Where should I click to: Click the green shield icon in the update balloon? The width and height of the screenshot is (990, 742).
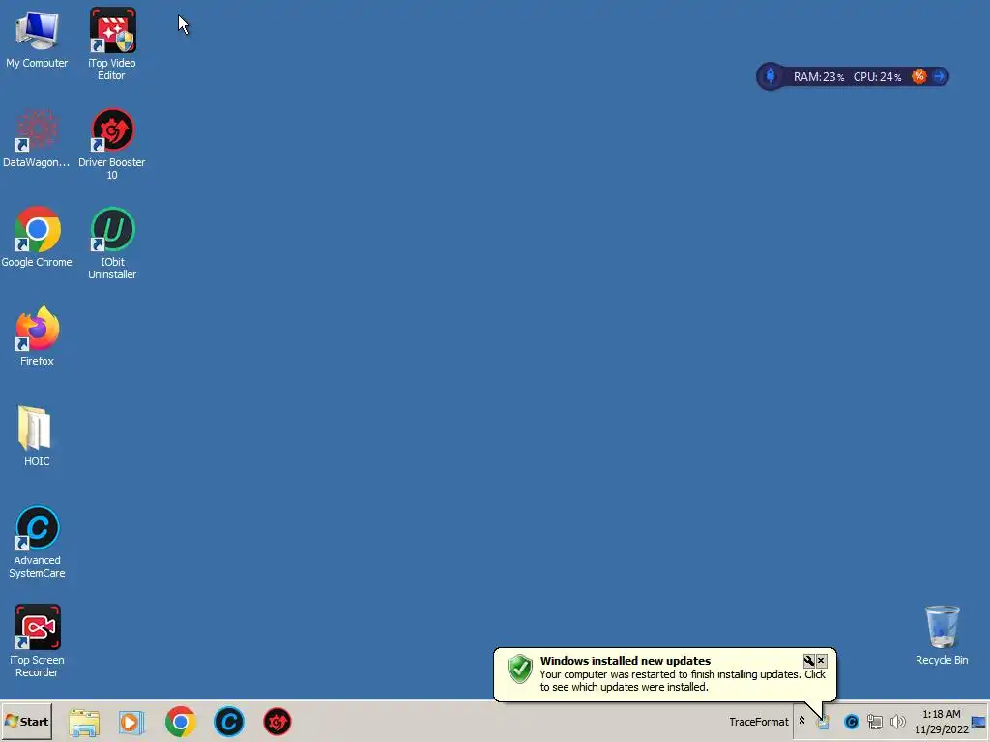520,669
